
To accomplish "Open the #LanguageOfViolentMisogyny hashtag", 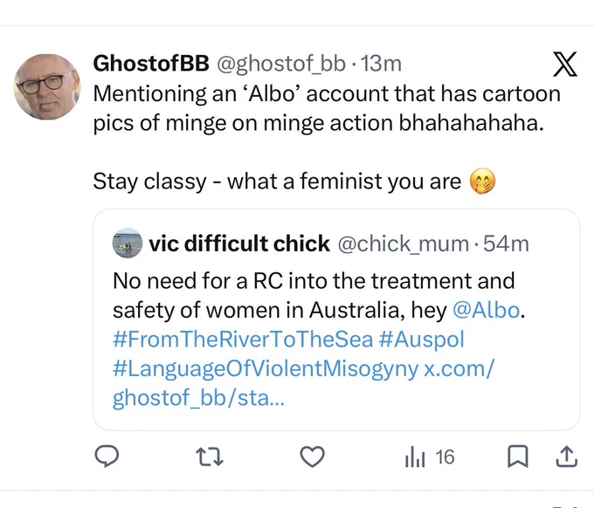I will point(266,368).
